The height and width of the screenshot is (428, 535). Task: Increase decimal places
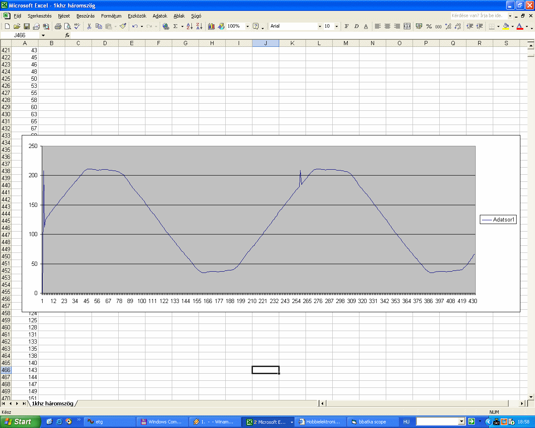coord(448,26)
